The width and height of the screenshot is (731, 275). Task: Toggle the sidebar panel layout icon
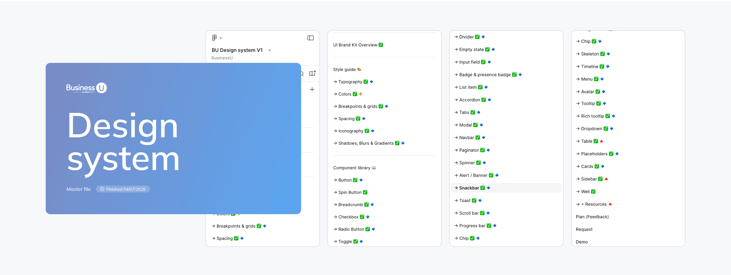coord(310,38)
